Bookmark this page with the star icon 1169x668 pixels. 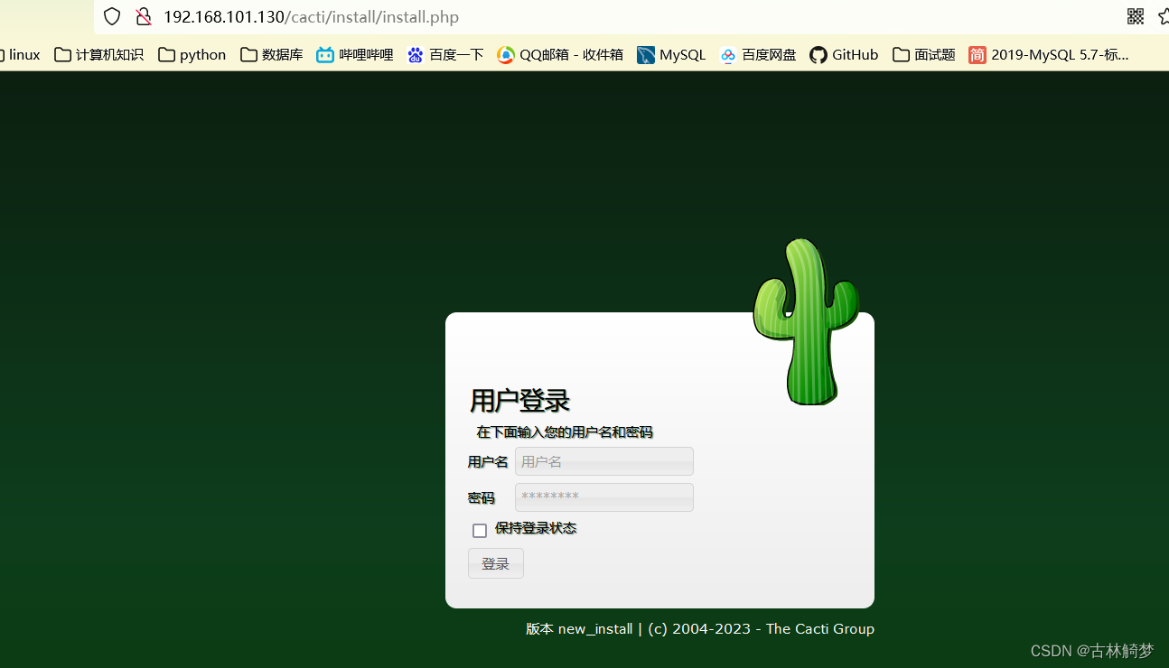coord(1164,16)
